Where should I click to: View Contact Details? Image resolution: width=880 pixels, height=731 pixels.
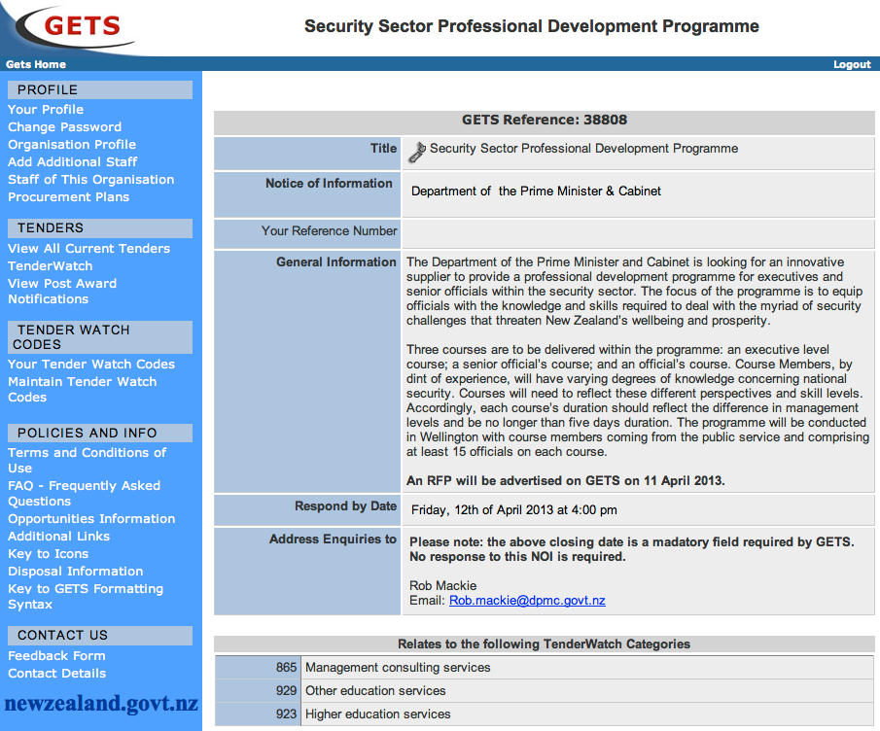pos(56,674)
